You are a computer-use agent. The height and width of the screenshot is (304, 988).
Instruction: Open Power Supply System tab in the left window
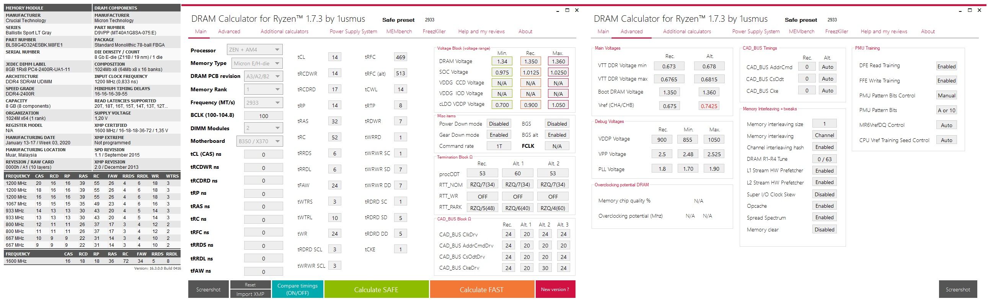pos(353,31)
